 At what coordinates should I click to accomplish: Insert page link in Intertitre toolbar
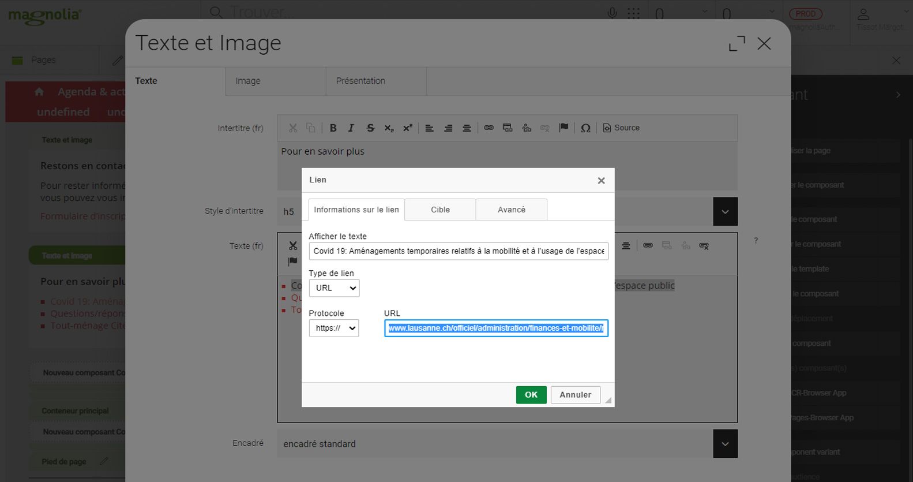[x=508, y=128]
